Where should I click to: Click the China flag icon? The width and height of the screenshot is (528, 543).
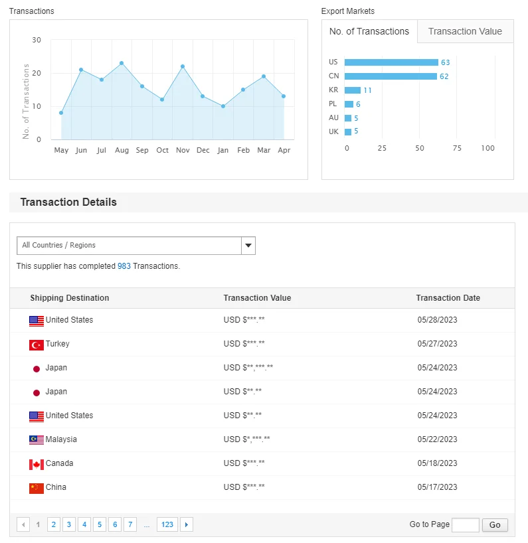point(37,488)
